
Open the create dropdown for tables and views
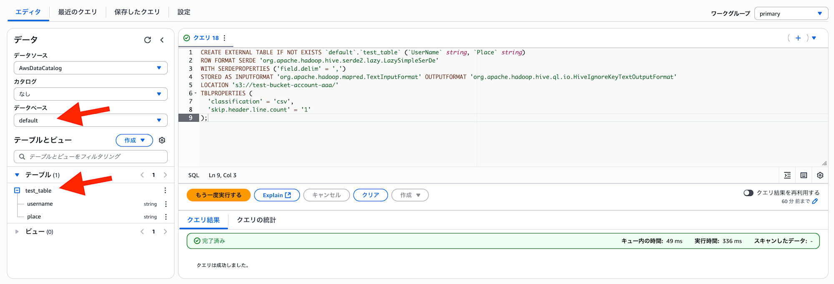click(134, 141)
